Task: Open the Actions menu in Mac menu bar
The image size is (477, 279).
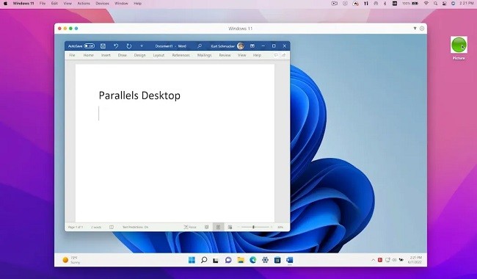Action: pyautogui.click(x=84, y=4)
